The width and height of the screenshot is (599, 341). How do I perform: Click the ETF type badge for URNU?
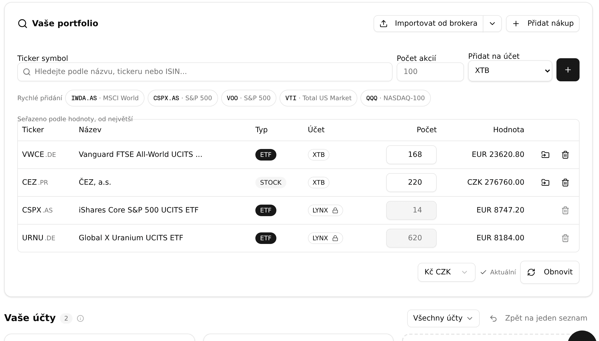tap(266, 238)
